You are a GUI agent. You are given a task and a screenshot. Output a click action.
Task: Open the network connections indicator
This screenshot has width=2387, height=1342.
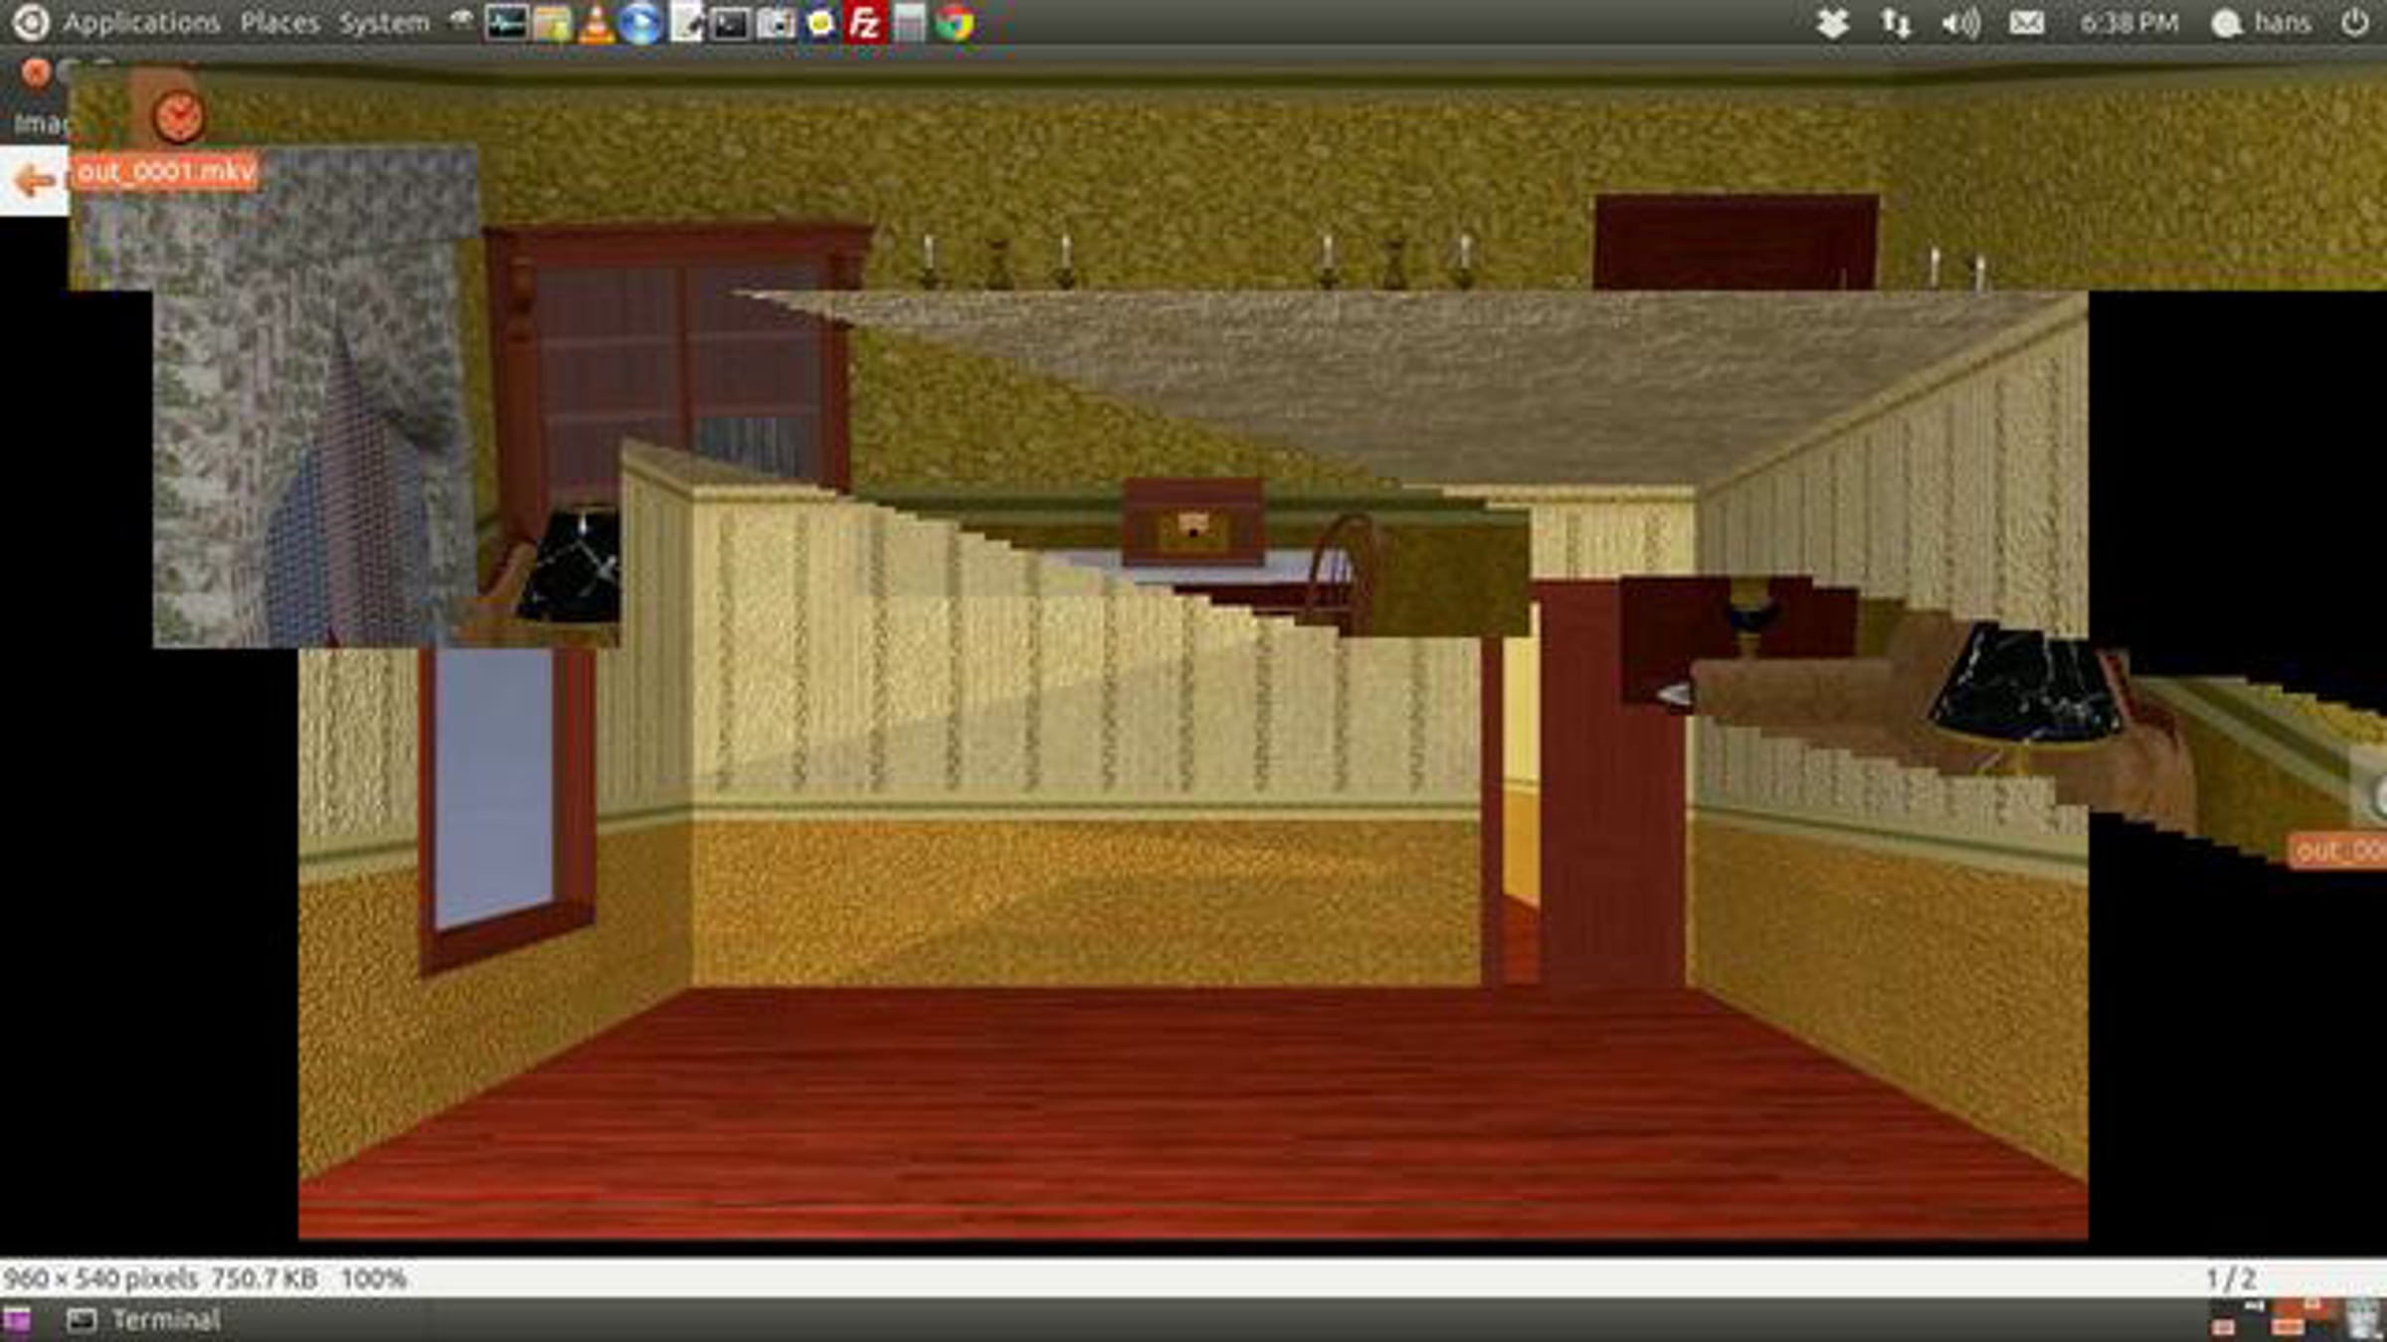[x=1896, y=23]
